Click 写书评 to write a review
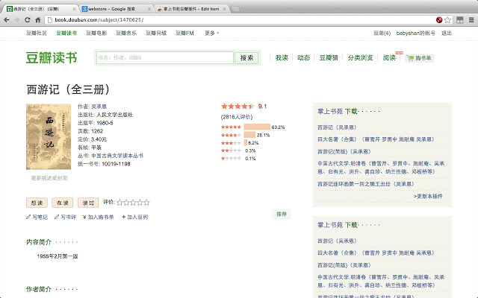 [65, 217]
